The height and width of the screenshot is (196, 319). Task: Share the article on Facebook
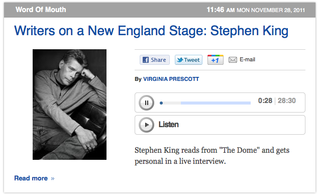coord(155,60)
